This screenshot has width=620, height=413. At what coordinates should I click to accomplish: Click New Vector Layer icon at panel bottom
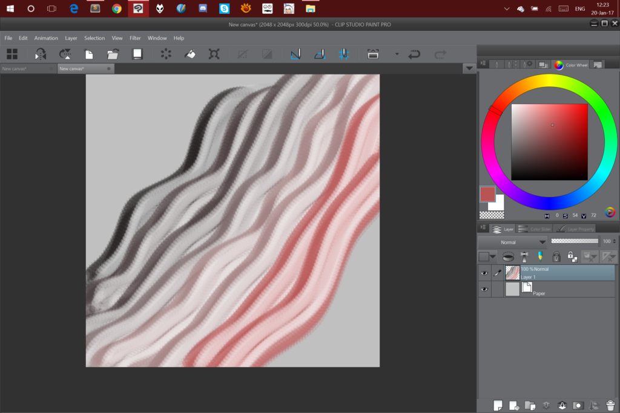pyautogui.click(x=513, y=405)
